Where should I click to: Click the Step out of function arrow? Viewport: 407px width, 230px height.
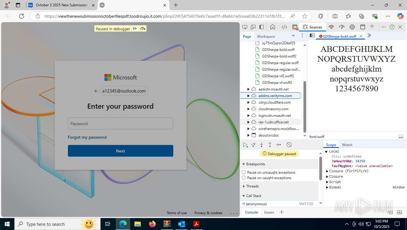tap(270, 145)
